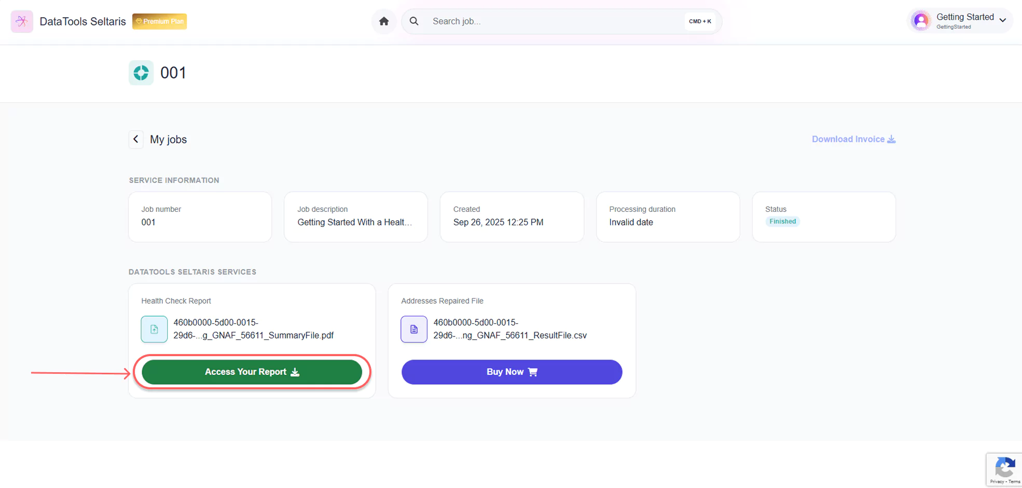Open the Download Invoice link
Image resolution: width=1022 pixels, height=488 pixels.
853,139
